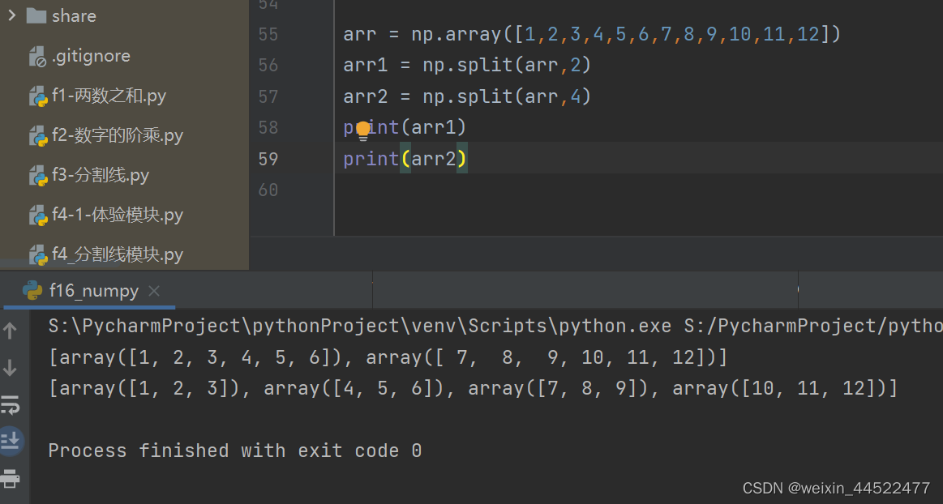Screen dimensions: 943x504
Task: Click Python icon on f16_numpy tab
Action: [32, 291]
